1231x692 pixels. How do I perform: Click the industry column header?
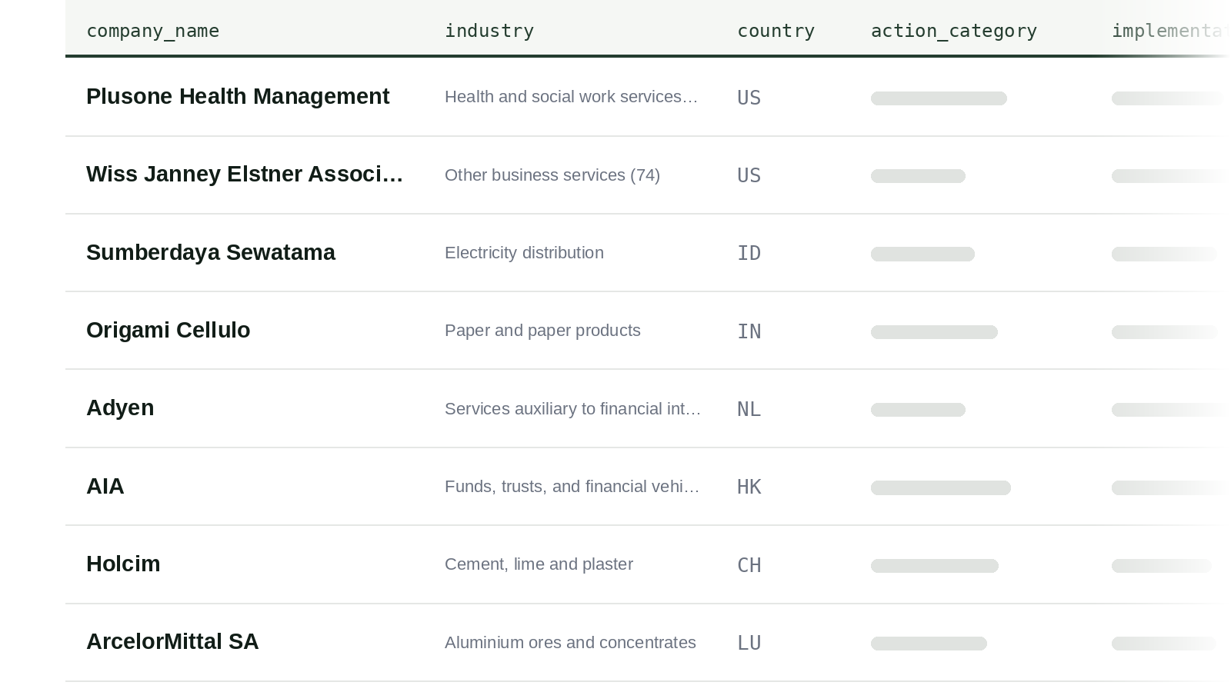[x=489, y=31]
